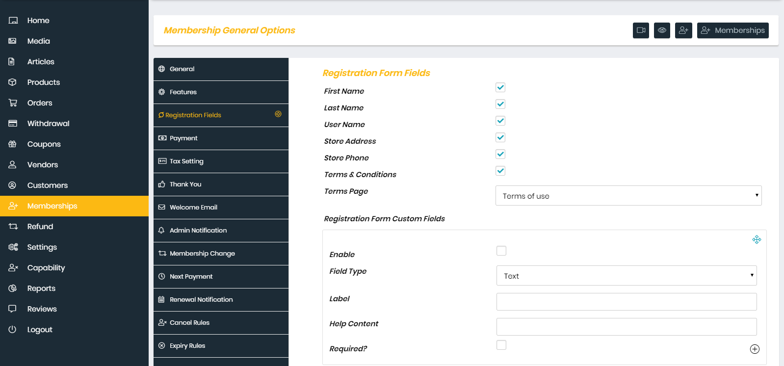Open the General settings tab
This screenshot has width=784, height=366.
tap(221, 69)
